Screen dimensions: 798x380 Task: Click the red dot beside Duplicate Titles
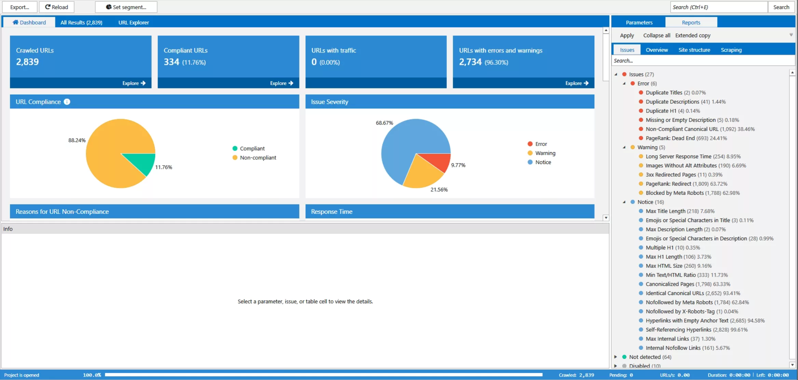pos(641,92)
